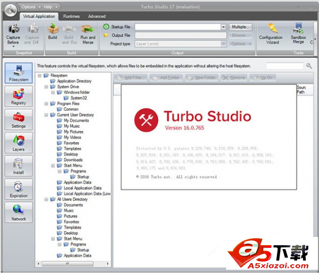Image resolution: width=319 pixels, height=273 pixels.
Task: Launch the Sandbox Merge tool
Action: coord(298,34)
